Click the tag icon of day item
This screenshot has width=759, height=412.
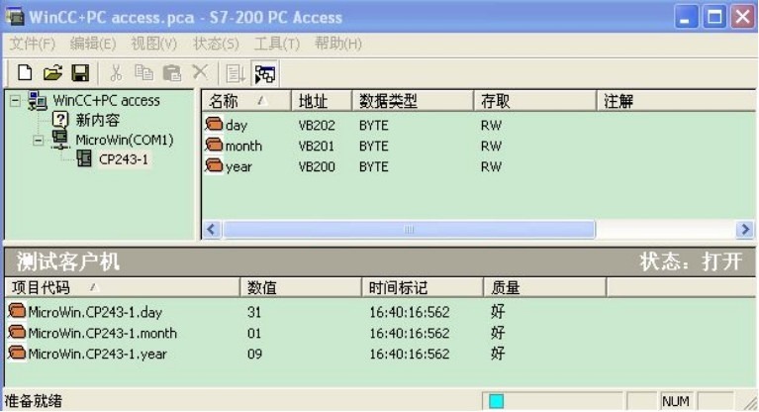(214, 124)
